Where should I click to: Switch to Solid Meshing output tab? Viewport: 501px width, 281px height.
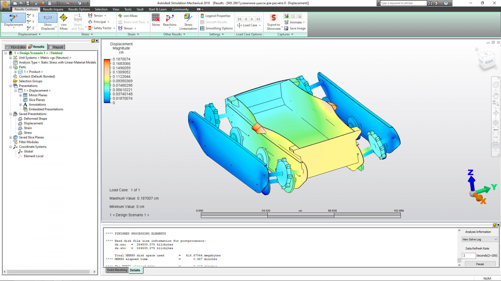[x=117, y=270]
